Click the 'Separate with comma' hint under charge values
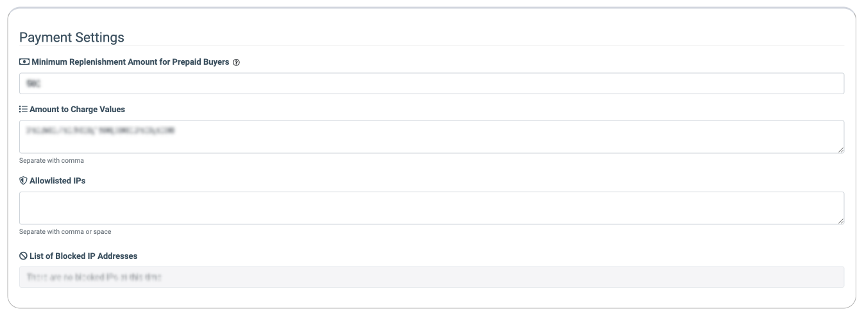This screenshot has width=864, height=314. tap(51, 160)
